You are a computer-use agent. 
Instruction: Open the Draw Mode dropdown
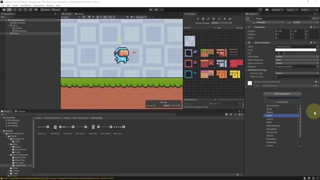[297, 56]
